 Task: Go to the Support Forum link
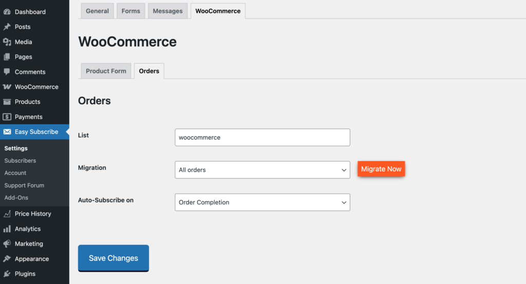tap(24, 185)
